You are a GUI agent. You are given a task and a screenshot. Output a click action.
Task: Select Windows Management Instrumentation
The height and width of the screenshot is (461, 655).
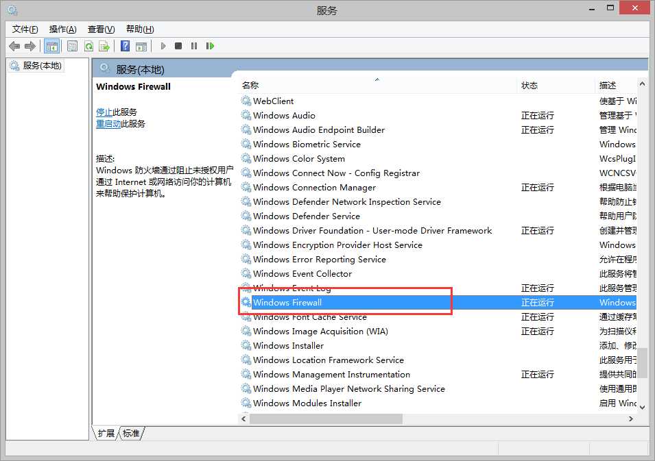[438, 375]
